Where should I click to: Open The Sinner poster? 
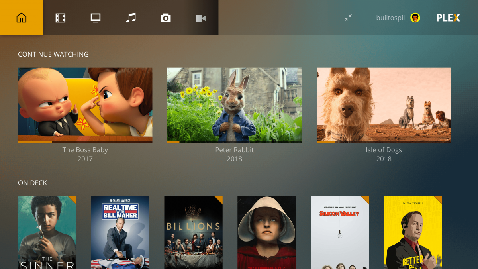tap(47, 232)
